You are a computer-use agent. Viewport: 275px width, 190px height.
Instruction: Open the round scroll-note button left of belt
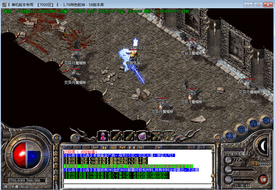(75, 138)
